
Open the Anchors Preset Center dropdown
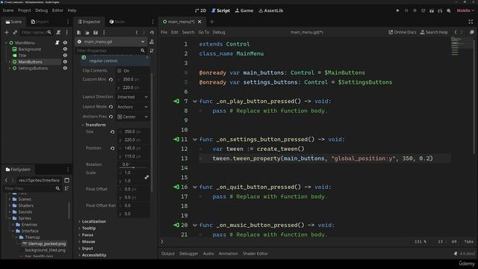tap(133, 117)
